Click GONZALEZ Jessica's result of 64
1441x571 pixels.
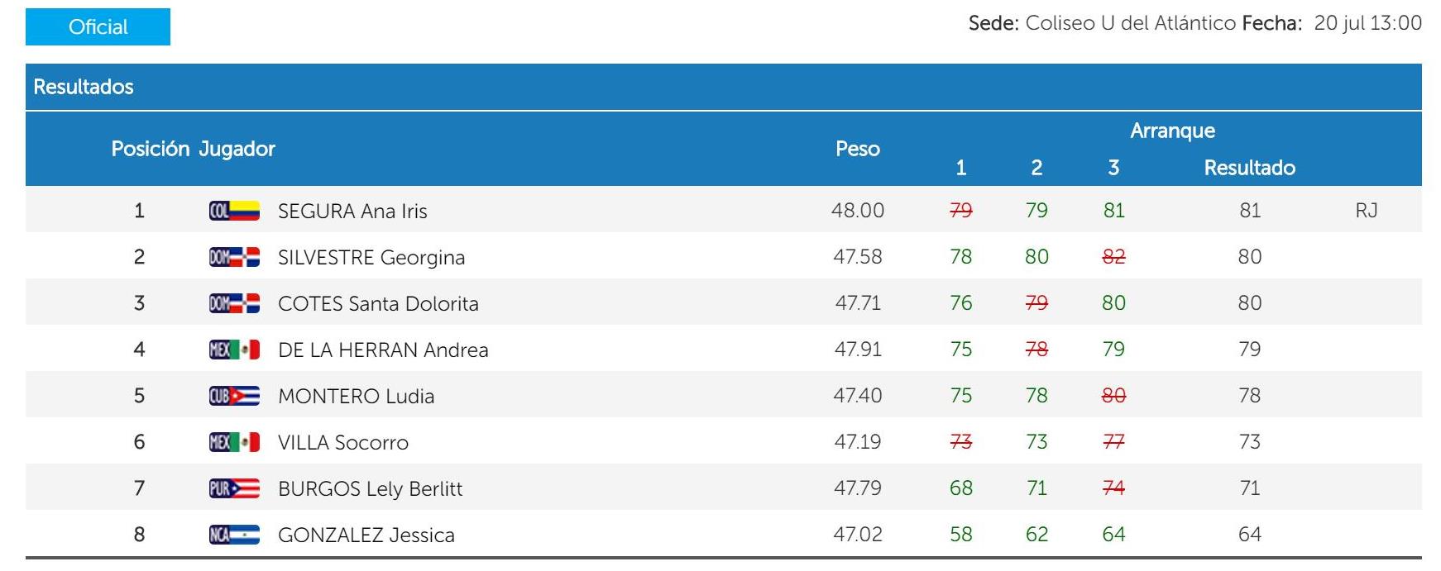coord(1249,535)
